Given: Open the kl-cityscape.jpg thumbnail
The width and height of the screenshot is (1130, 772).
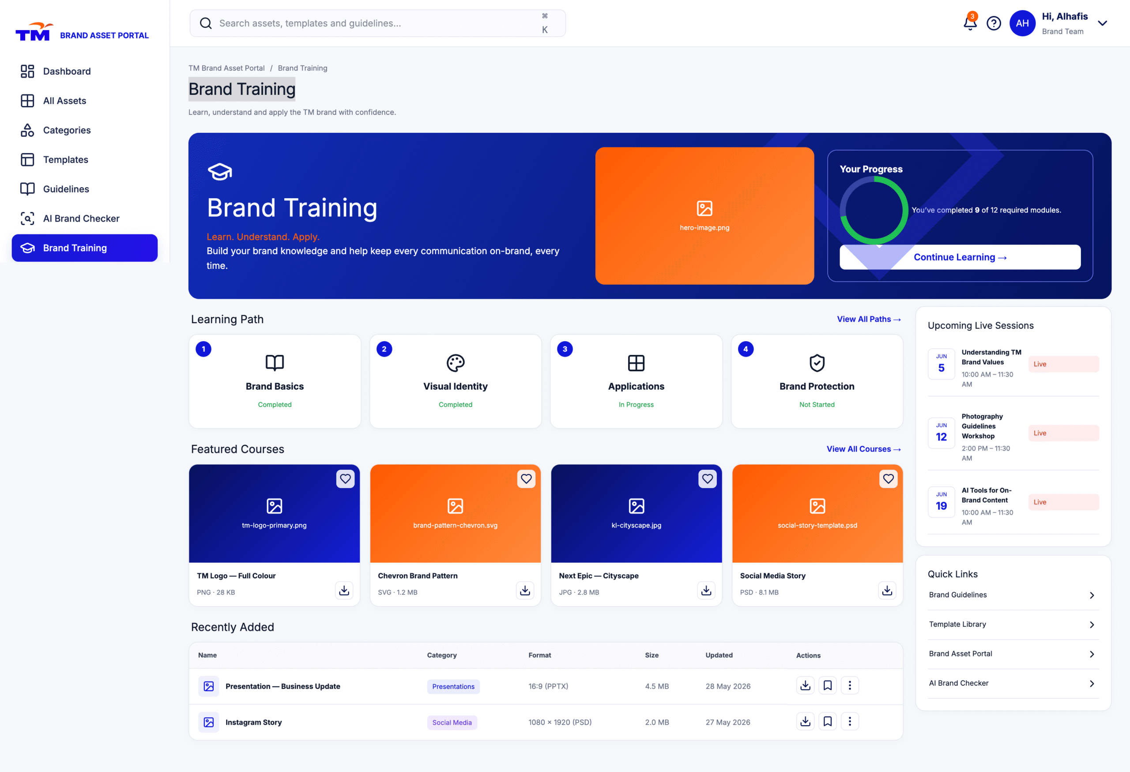Looking at the screenshot, I should (637, 513).
